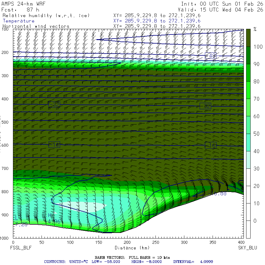This screenshot has width=265, height=265.
Task: Click the 'Horizontal wind vectors' label
Action: (x=36, y=26)
